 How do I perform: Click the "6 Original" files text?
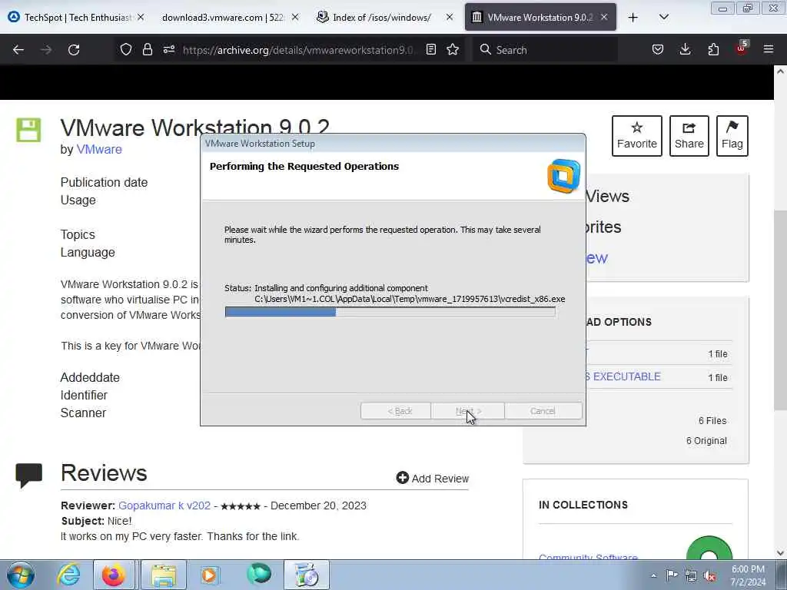point(706,440)
